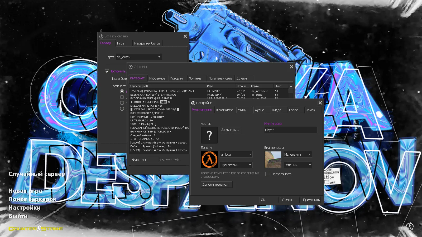Click the CS logo in Настройки titlebar
Viewport: 422px width, 237px height.
(193, 103)
